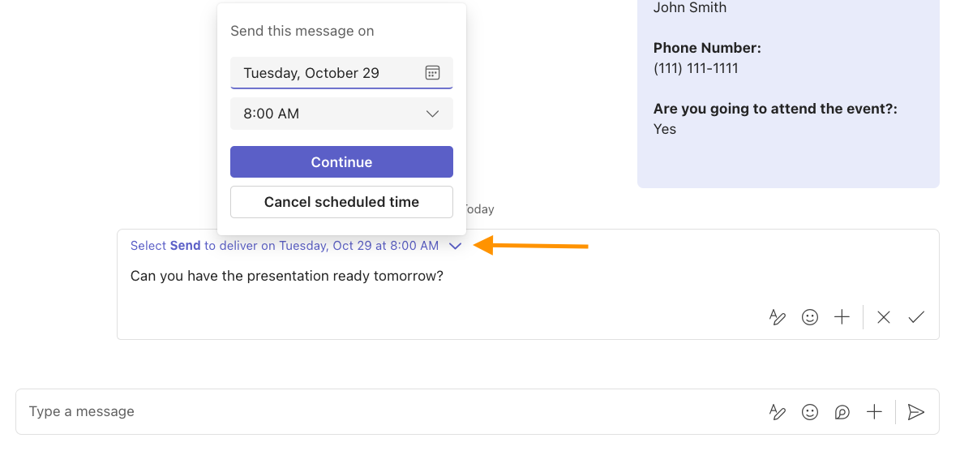This screenshot has height=451, width=960.
Task: Click Cancel scheduled time
Action: (x=341, y=202)
